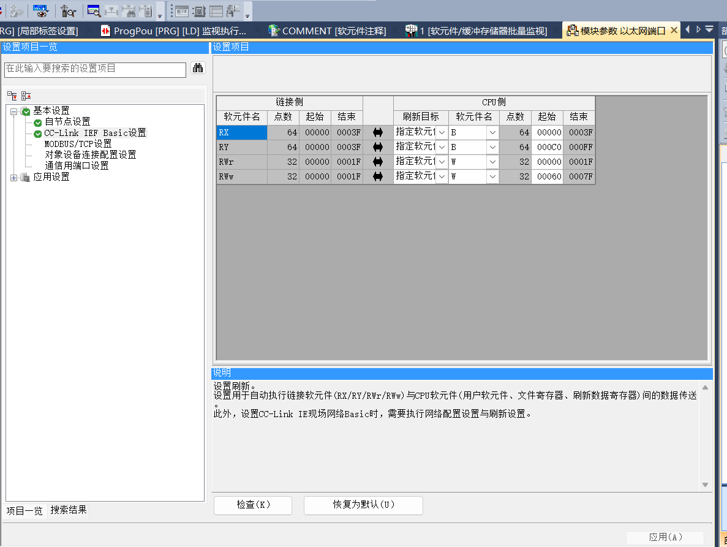727x547 pixels.
Task: Click the 恢复为默认(U) button
Action: pyautogui.click(x=363, y=505)
